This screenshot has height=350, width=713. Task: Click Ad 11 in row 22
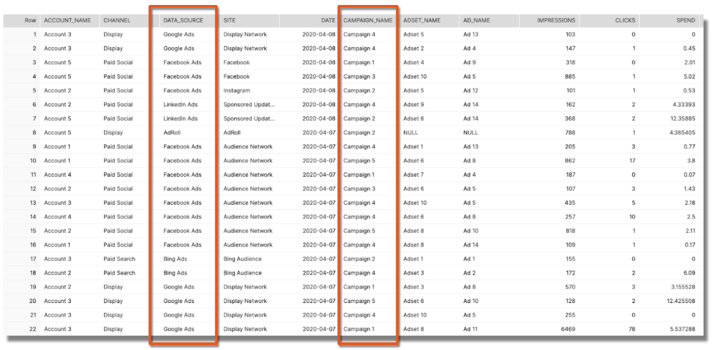click(471, 330)
